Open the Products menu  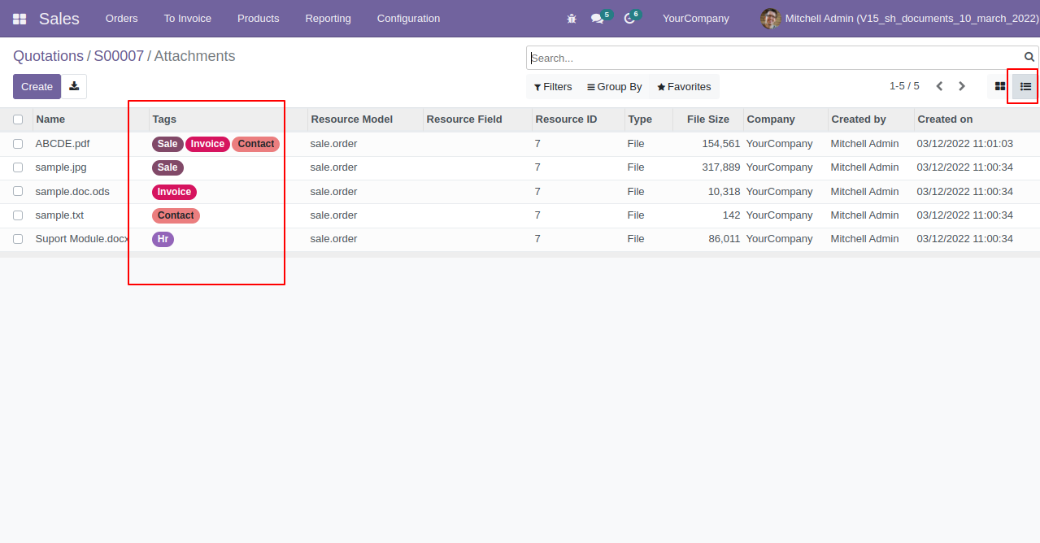click(x=259, y=18)
